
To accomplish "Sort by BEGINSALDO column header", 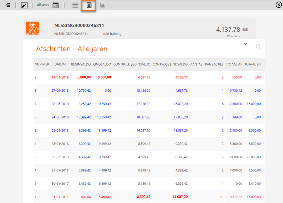I will coord(81,64).
